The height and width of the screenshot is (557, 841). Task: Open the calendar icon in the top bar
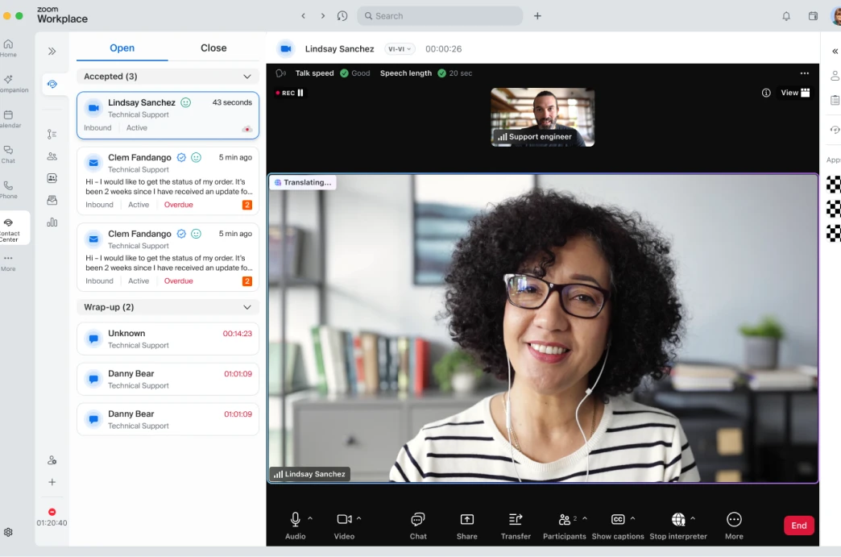pyautogui.click(x=813, y=16)
